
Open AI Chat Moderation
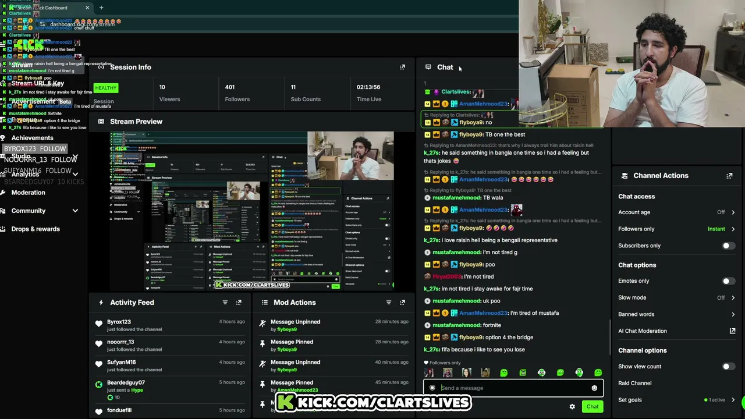(643, 331)
